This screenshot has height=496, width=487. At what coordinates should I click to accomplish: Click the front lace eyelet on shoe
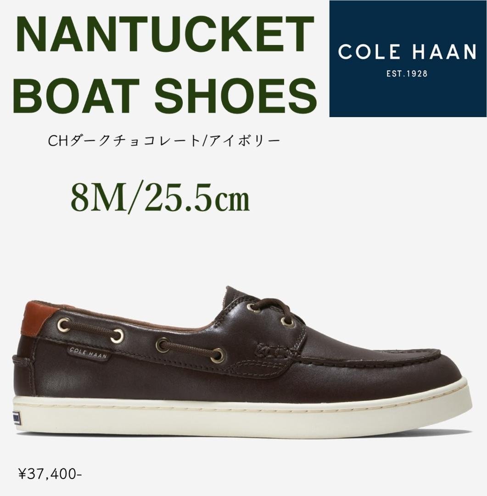[287, 321]
